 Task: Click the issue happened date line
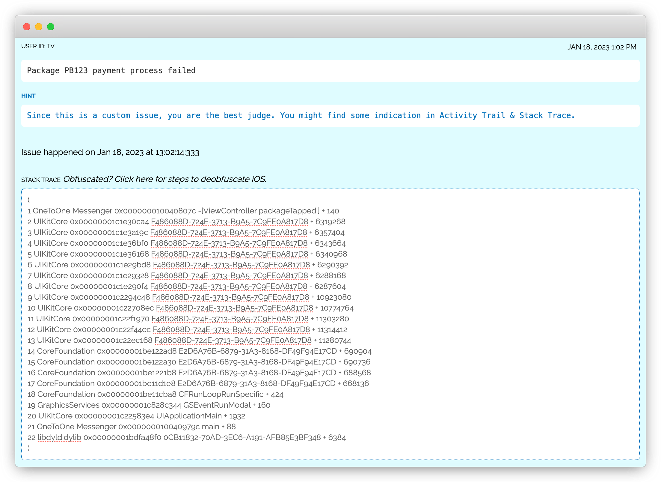110,152
